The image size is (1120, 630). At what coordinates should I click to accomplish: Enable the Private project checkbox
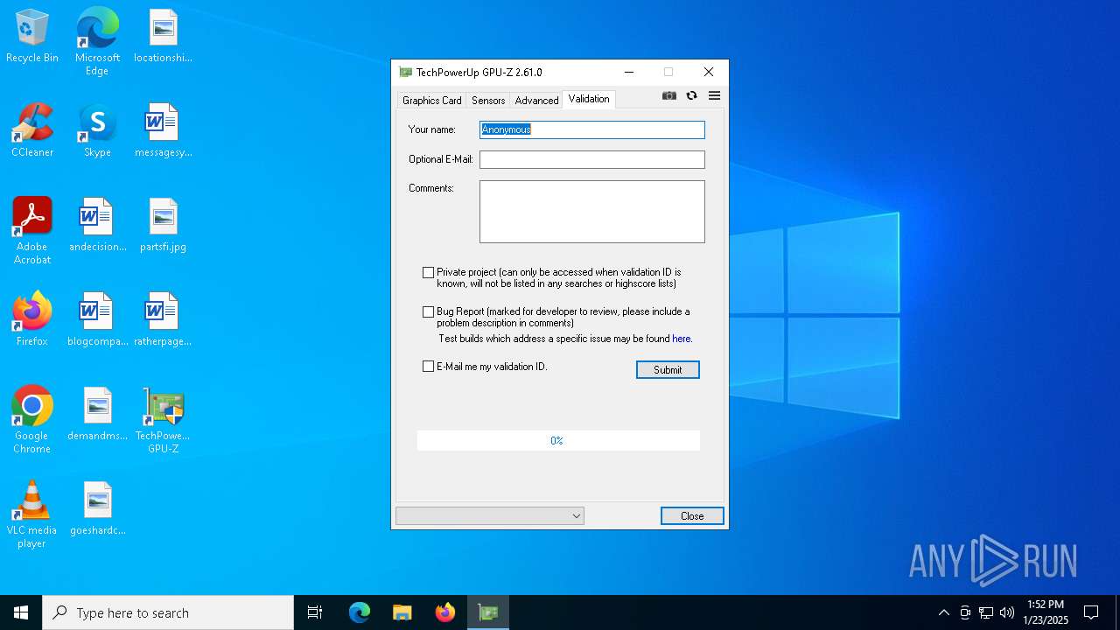point(428,273)
